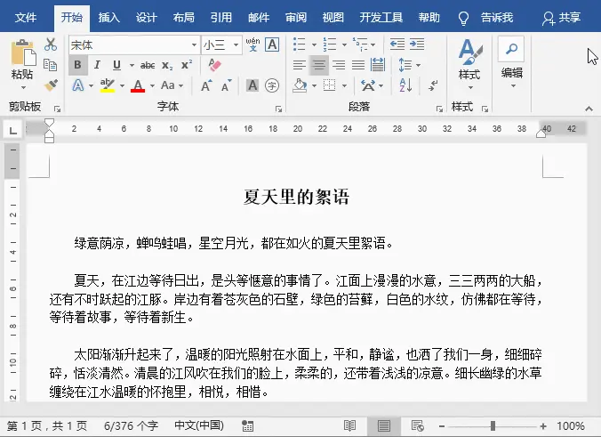Switch to the 插入 ribbon tab
601x437 pixels.
coord(108,18)
